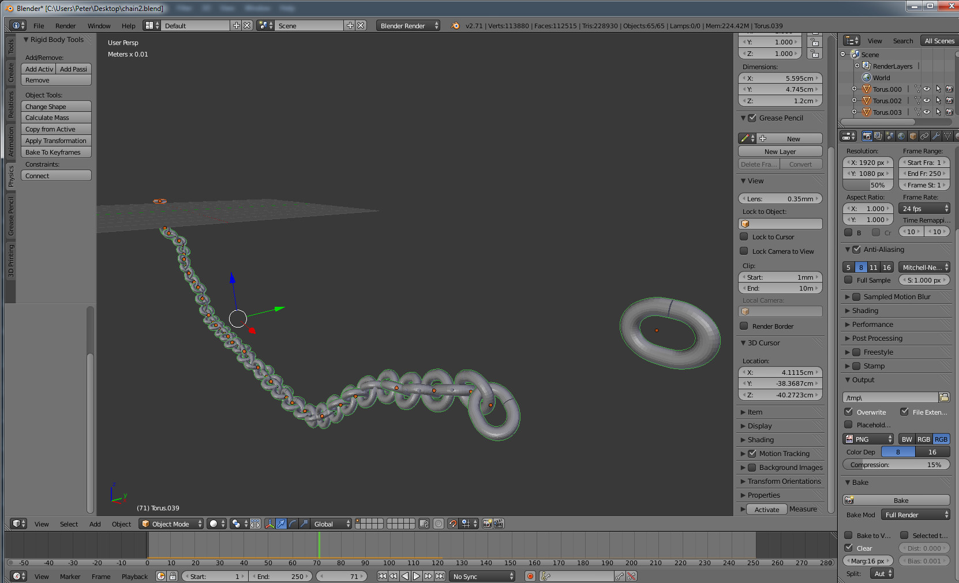959x583 pixels.
Task: Toggle visibility eye for Torus.000
Action: [x=927, y=89]
